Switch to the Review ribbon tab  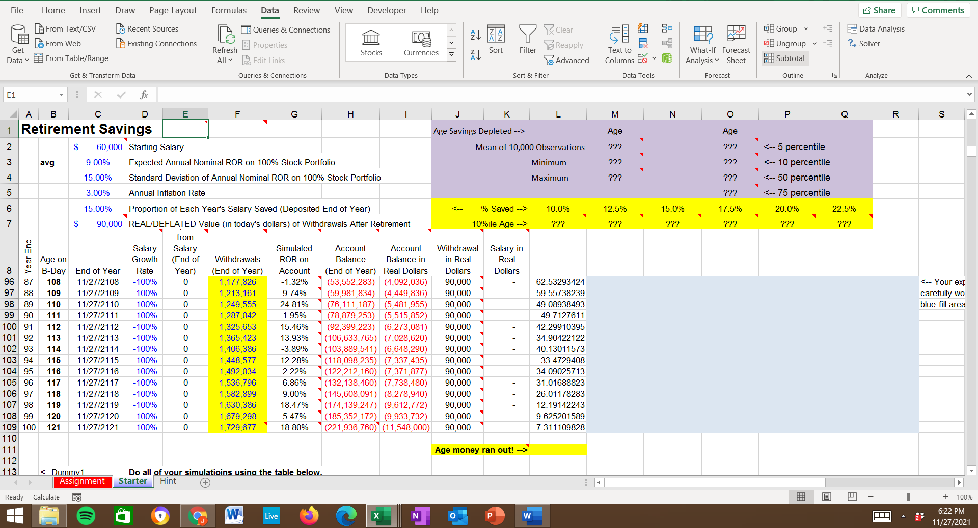[306, 10]
